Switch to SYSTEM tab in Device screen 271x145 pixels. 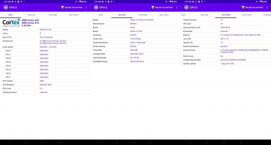pyautogui.click(x=143, y=15)
